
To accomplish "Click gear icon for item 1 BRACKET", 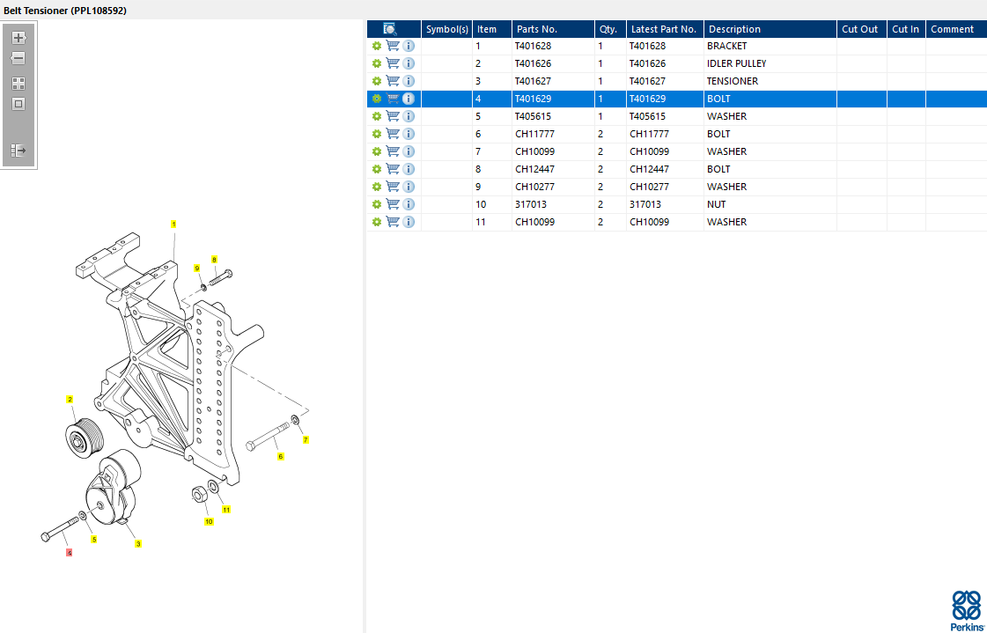I will [x=377, y=46].
